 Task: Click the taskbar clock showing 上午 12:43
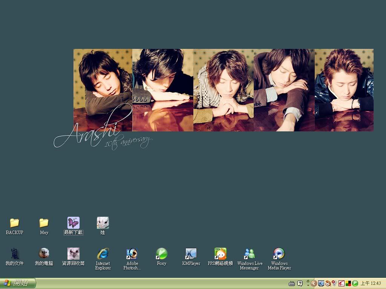point(371,283)
